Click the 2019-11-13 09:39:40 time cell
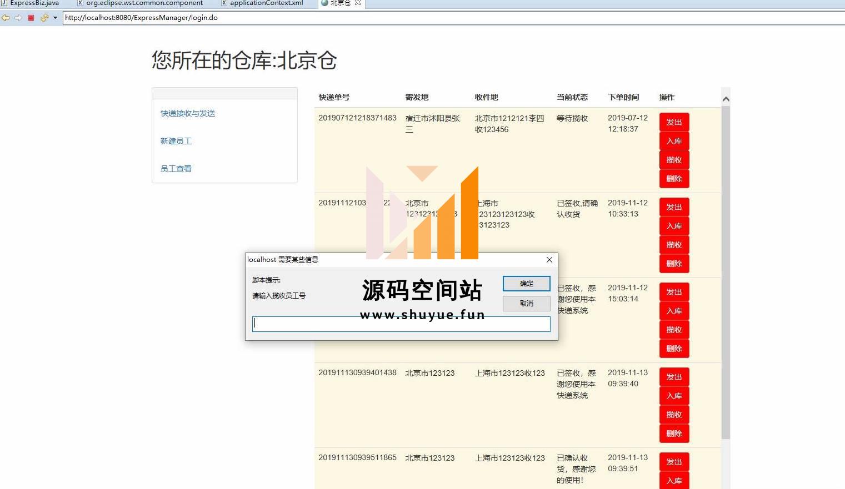 coord(628,378)
